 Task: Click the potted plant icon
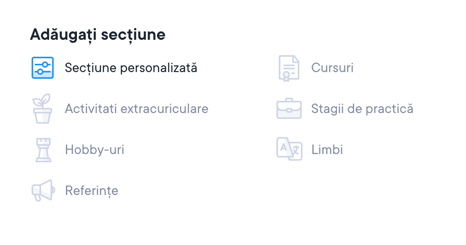click(x=42, y=109)
